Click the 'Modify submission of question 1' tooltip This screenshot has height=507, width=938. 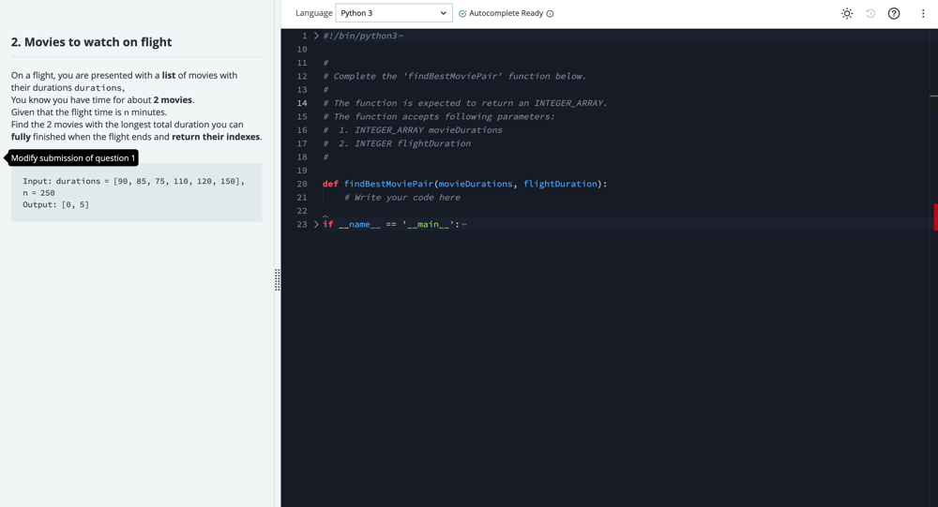click(x=72, y=157)
